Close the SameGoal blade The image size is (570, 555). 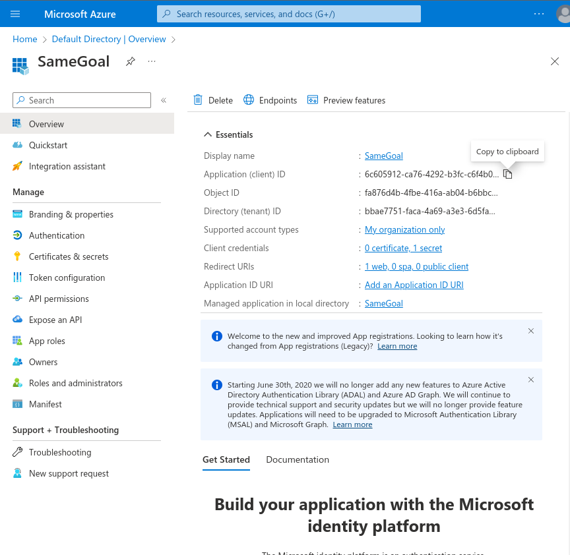(x=554, y=61)
